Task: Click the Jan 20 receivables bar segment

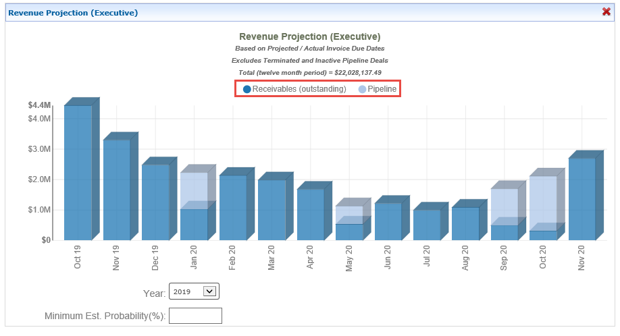Action: click(194, 225)
